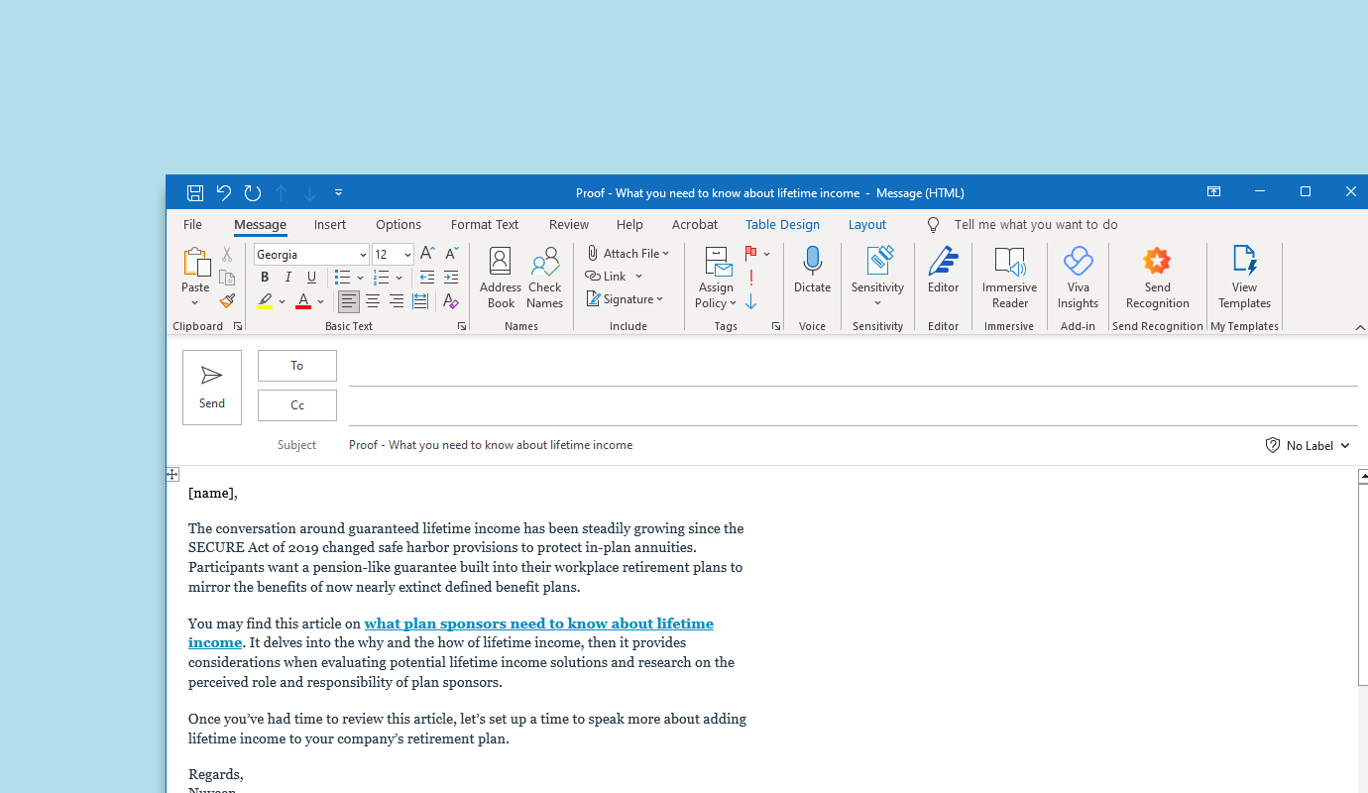Mark the message as high importance
1368x793 pixels.
pyautogui.click(x=751, y=277)
